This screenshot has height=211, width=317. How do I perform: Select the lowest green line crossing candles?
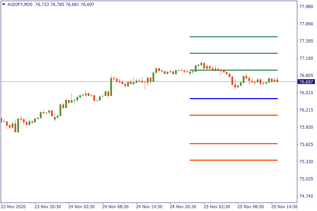tap(247, 70)
